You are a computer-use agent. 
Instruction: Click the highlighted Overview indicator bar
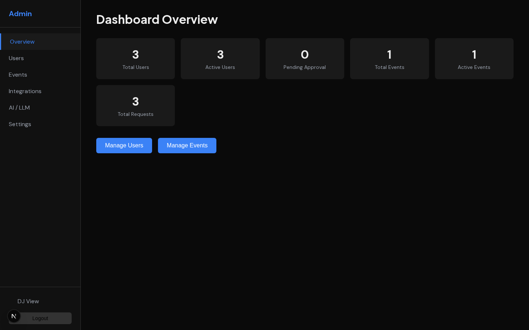pos(1,42)
